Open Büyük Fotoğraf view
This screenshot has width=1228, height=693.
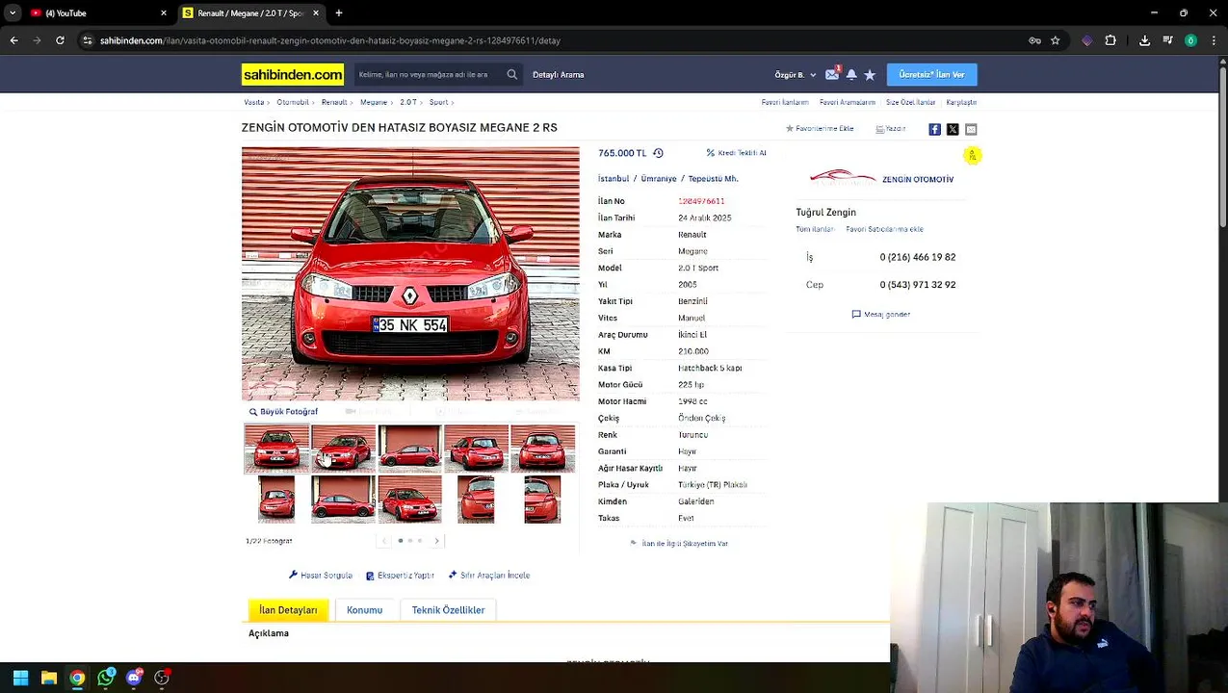(283, 412)
